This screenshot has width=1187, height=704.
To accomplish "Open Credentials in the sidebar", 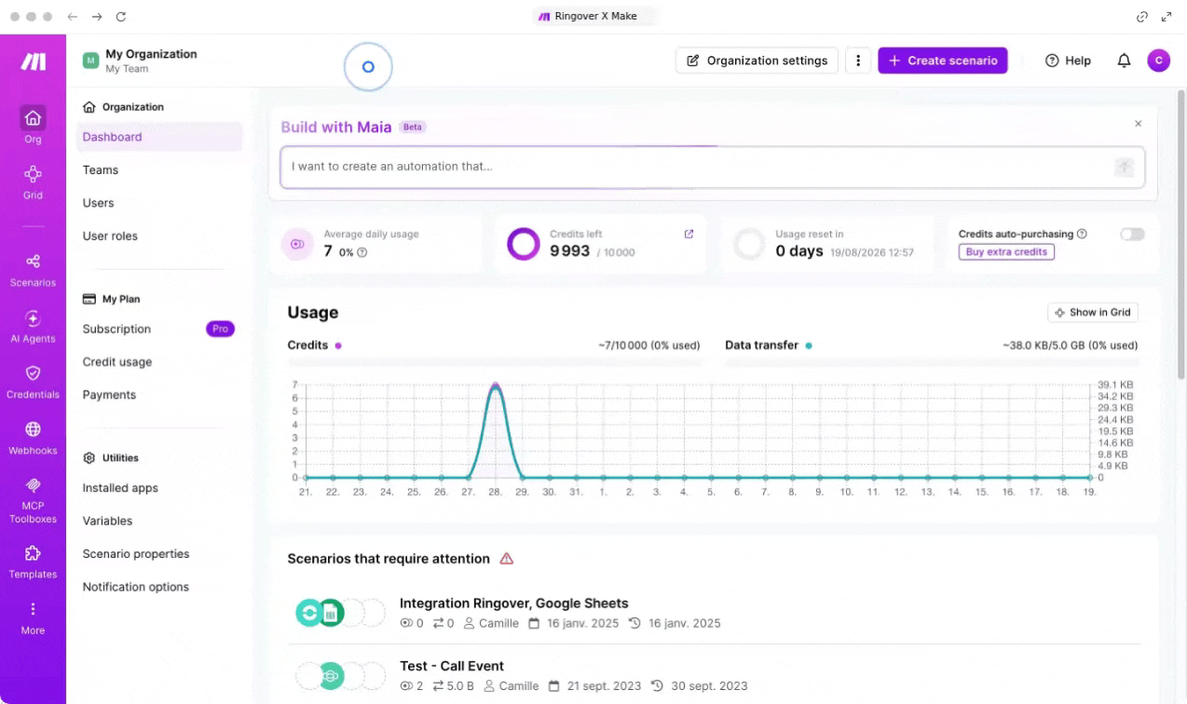I will 33,382.
